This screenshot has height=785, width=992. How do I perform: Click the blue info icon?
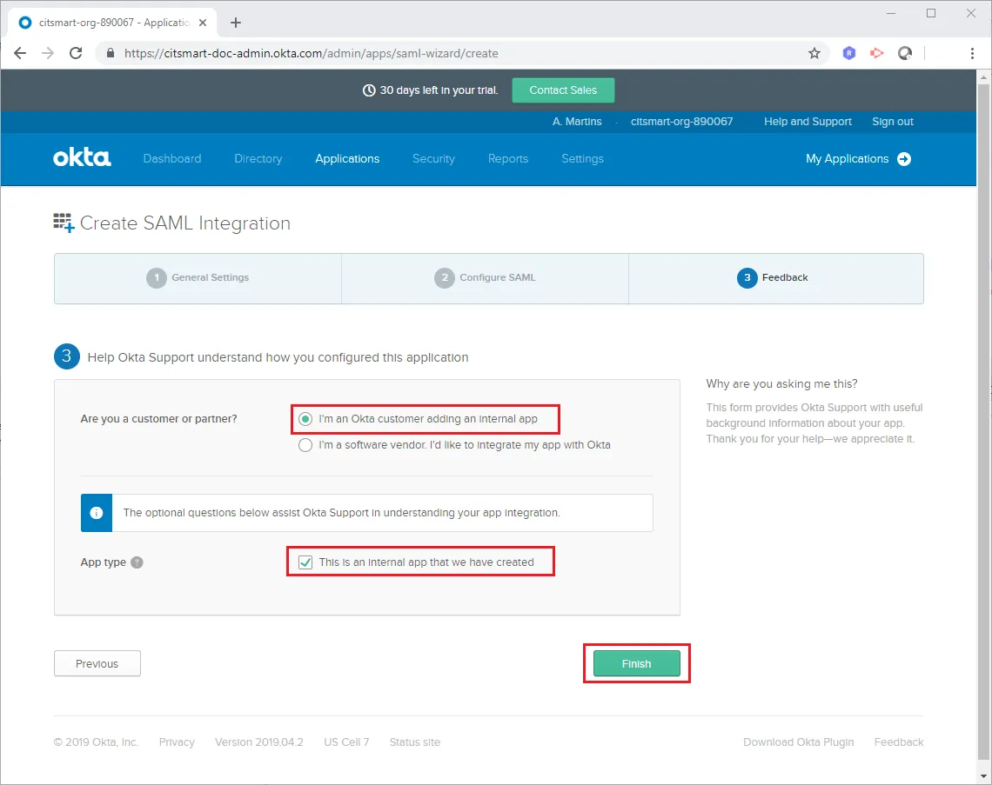coord(97,513)
